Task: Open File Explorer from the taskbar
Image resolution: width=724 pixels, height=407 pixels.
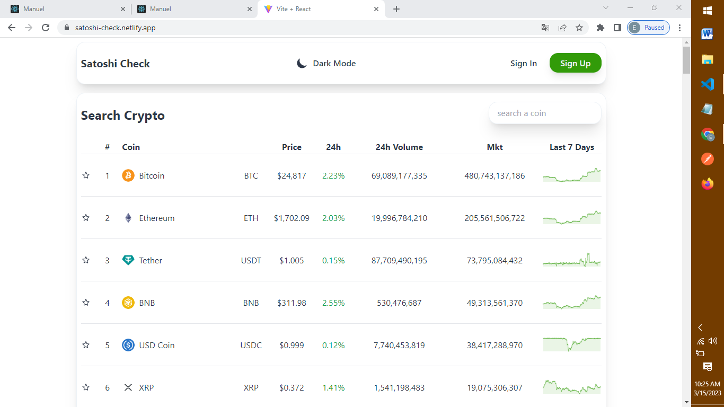Action: (708, 59)
